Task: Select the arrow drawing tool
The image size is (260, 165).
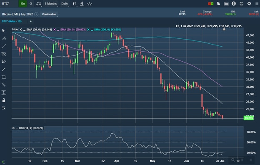Action: pos(3,69)
